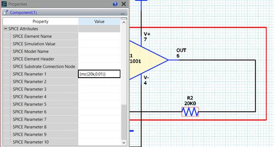Screen dimensions: 274x147
Task: Click the Properties panel app icon
Action: (x=4, y=4)
